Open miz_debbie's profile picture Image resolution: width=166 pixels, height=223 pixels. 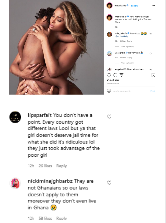109,34
